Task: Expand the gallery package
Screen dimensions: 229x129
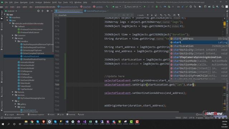Action: [15, 104]
